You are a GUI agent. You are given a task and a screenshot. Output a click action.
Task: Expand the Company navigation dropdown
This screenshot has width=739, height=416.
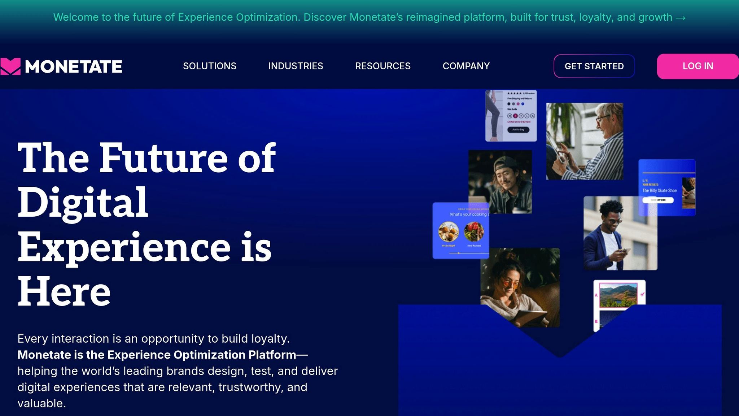(x=466, y=66)
